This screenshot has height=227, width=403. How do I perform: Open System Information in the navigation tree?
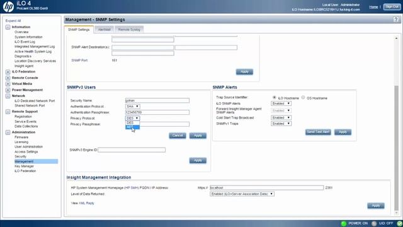click(28, 37)
